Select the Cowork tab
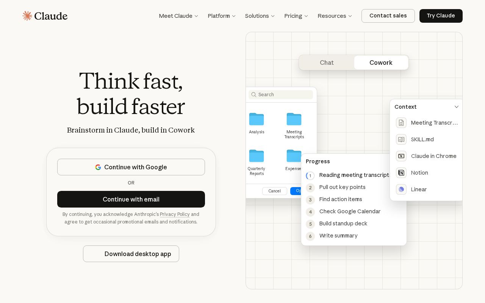This screenshot has height=303, width=485. coord(381,62)
